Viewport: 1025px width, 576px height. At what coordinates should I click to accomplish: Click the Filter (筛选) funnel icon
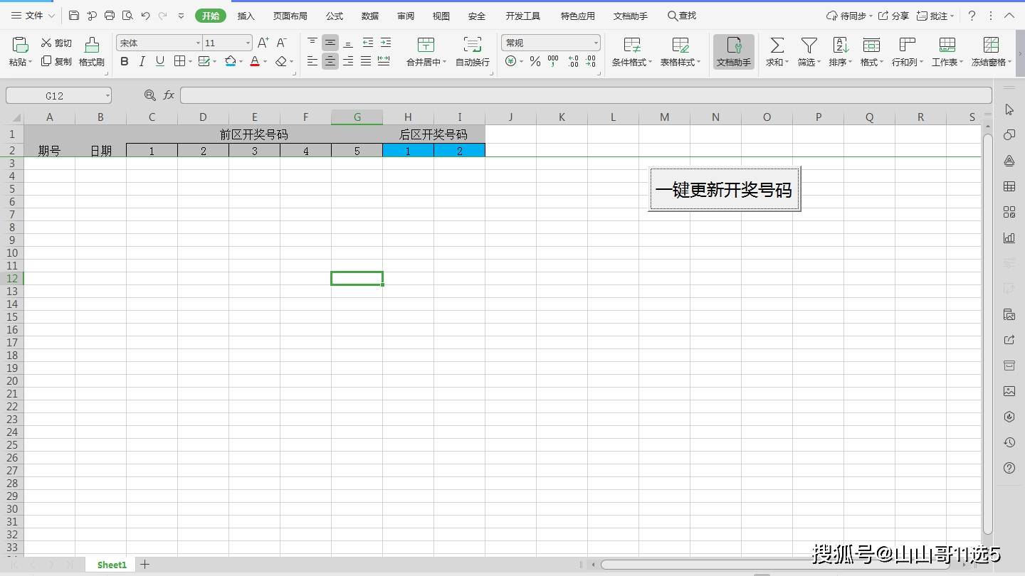[x=809, y=46]
